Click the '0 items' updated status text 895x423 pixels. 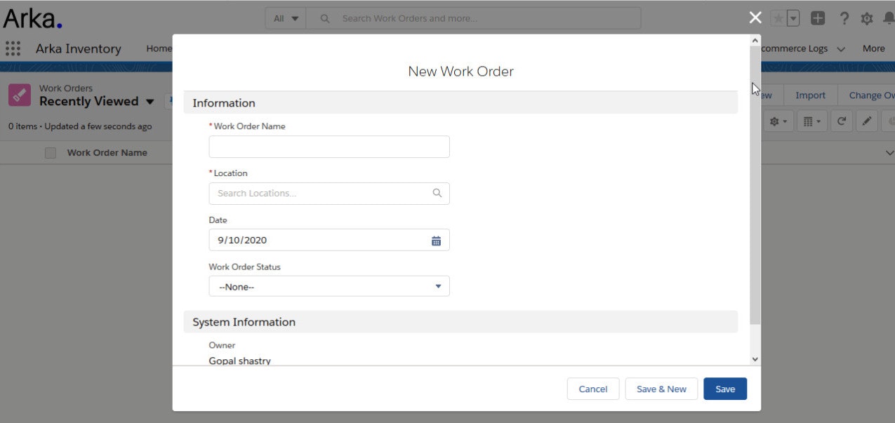pos(80,127)
